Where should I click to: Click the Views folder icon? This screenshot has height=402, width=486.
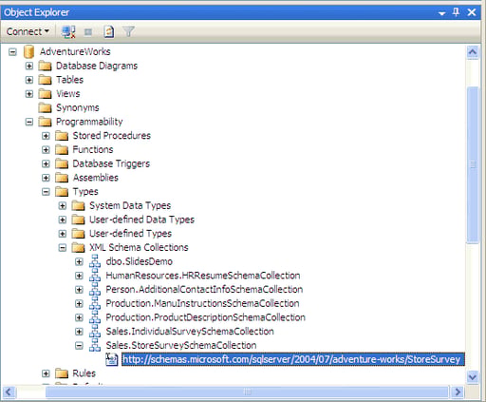[45, 94]
